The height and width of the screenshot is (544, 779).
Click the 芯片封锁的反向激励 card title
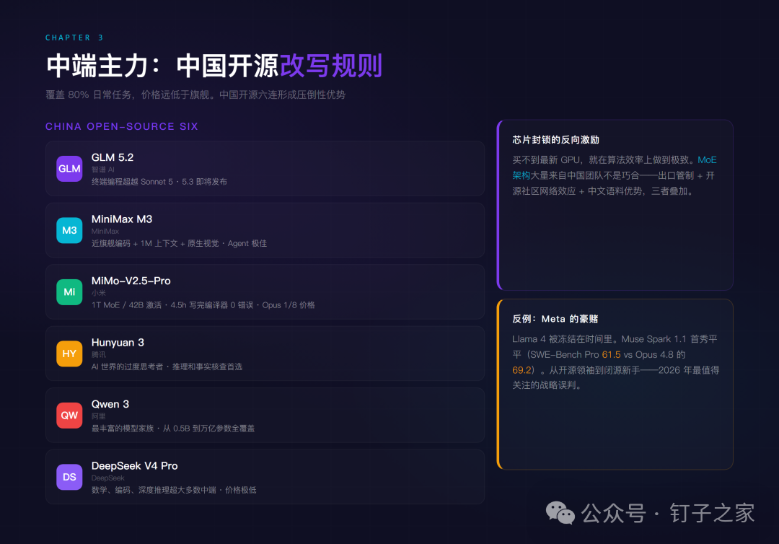(555, 139)
